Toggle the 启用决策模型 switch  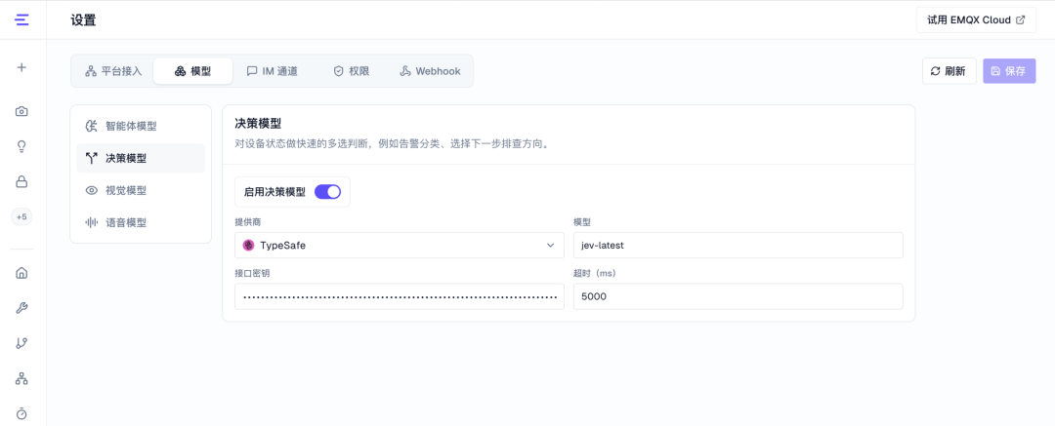327,192
